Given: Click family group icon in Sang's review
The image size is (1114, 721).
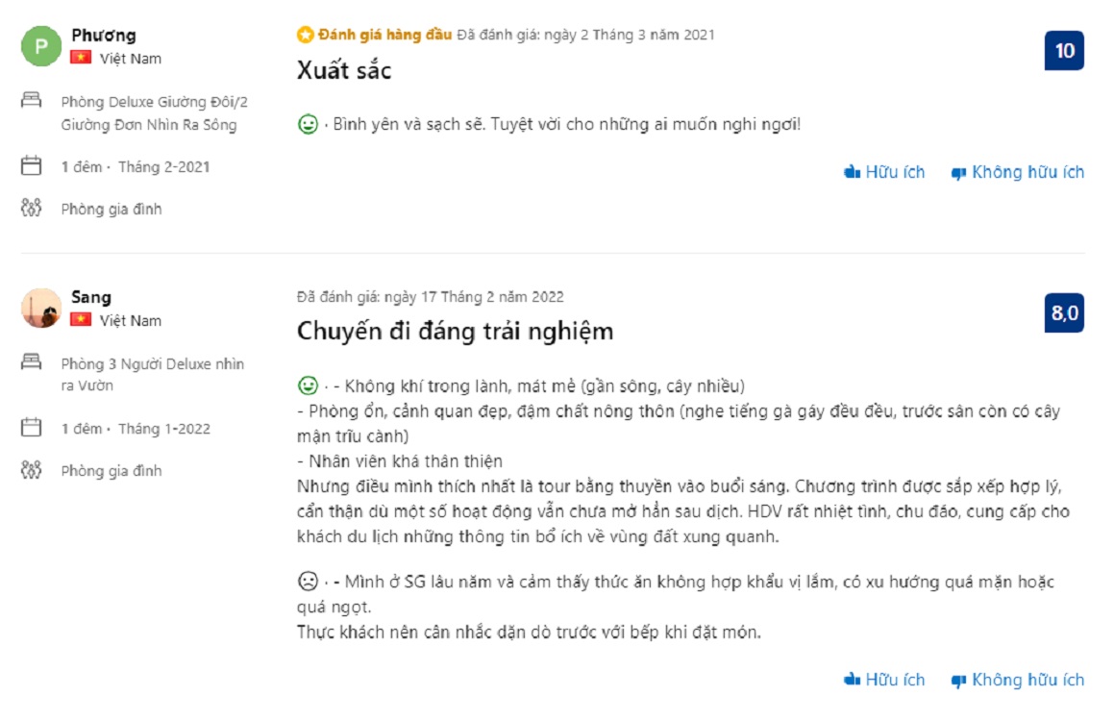Looking at the screenshot, I should 32,470.
